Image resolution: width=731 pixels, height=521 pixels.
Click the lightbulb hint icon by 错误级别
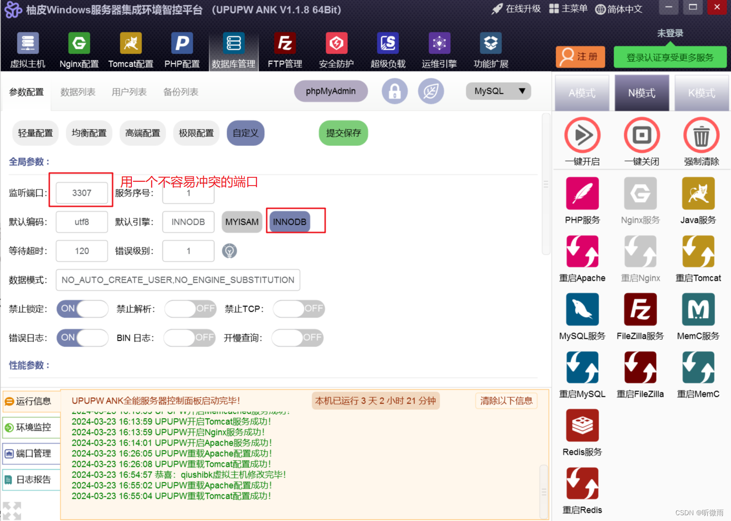point(229,251)
